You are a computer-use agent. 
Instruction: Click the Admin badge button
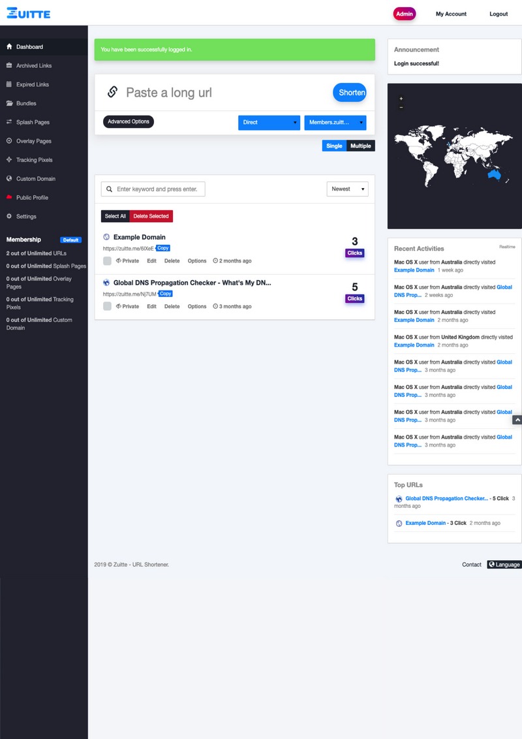tap(404, 14)
